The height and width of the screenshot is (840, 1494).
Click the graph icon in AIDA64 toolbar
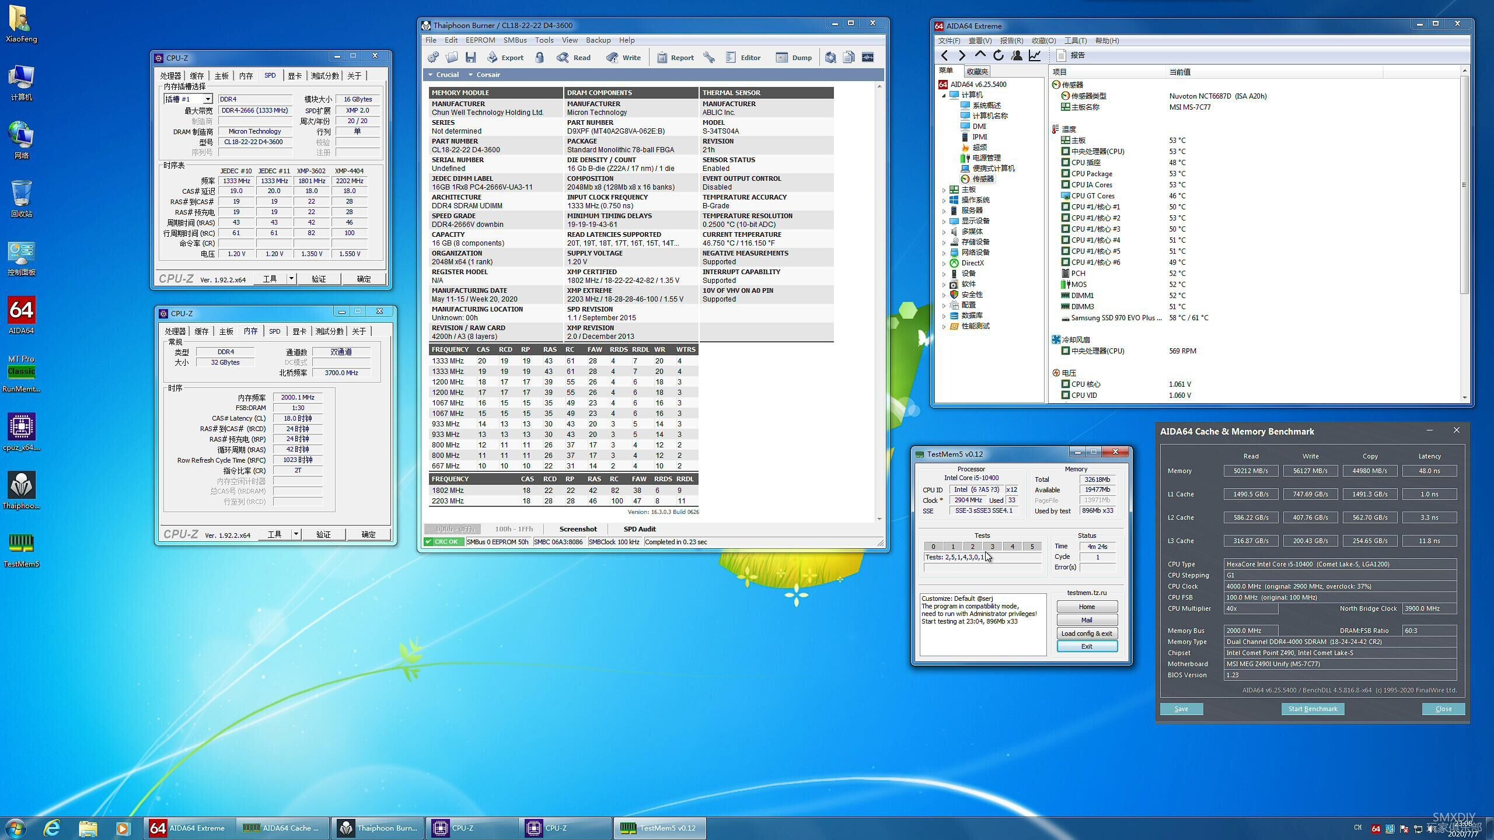point(1035,55)
